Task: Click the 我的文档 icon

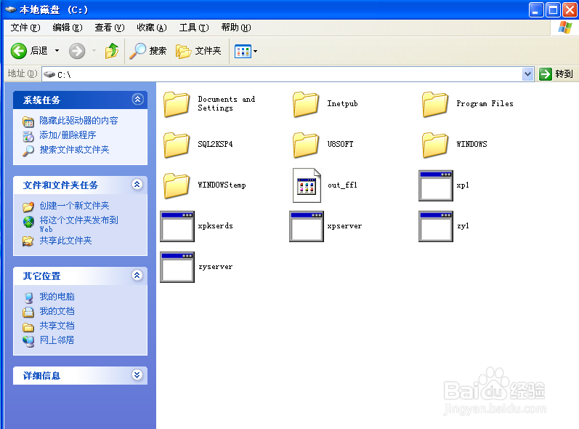Action: [28, 312]
